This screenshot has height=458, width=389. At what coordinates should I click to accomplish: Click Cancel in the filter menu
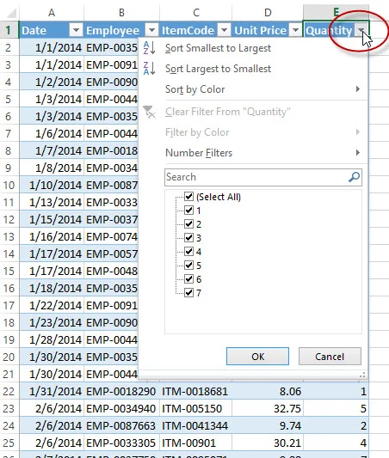pyautogui.click(x=330, y=357)
